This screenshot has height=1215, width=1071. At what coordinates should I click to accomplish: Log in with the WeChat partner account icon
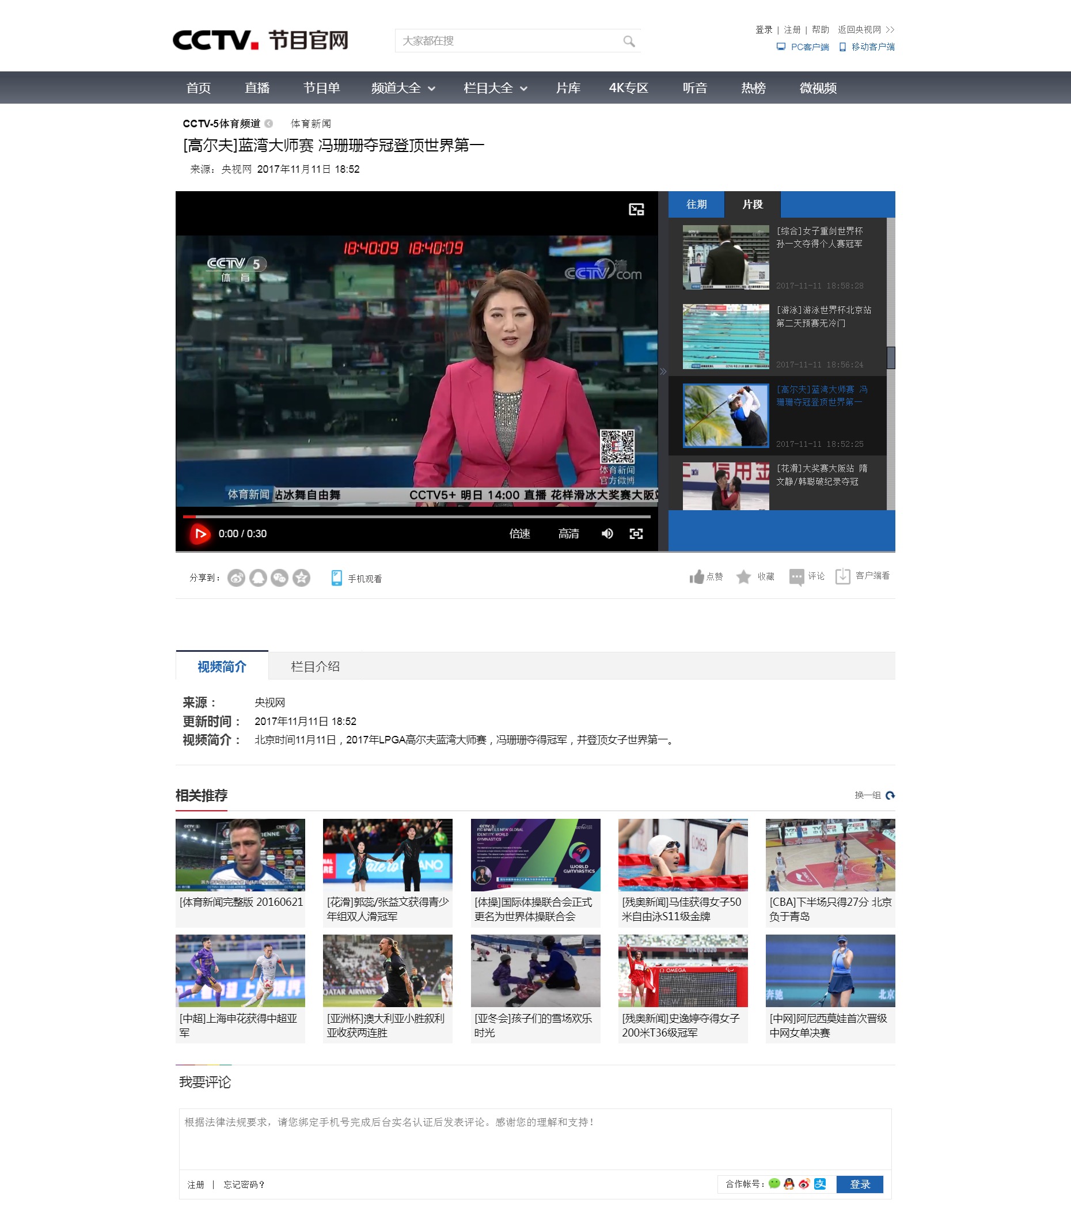tap(774, 1183)
